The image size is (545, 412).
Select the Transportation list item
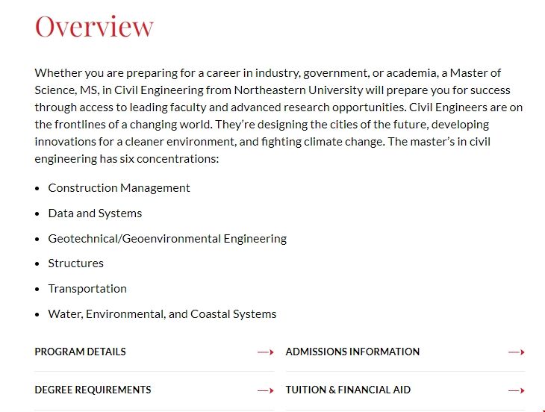(87, 289)
